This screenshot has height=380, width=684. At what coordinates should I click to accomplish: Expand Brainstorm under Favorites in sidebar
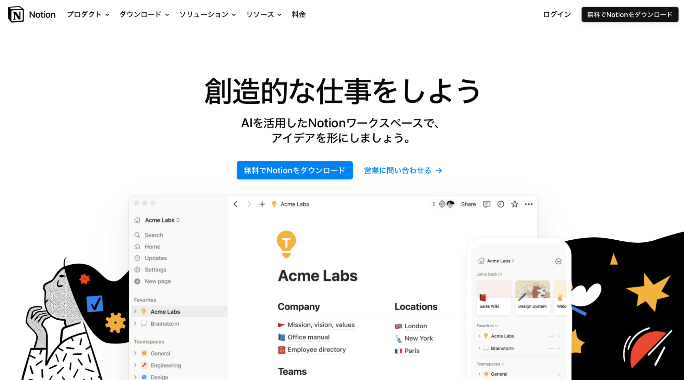coord(135,324)
